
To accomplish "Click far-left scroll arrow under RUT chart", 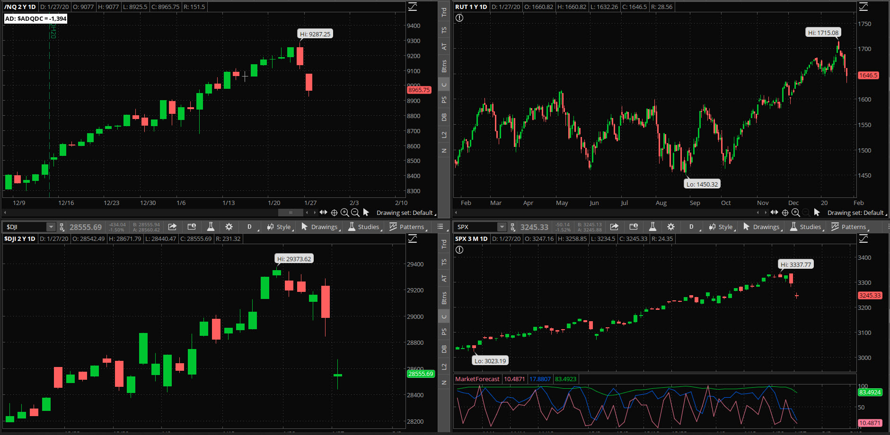I will point(456,213).
